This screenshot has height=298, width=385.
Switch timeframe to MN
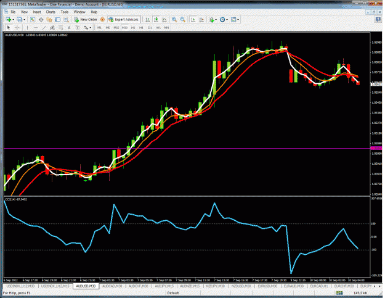click(x=166, y=28)
